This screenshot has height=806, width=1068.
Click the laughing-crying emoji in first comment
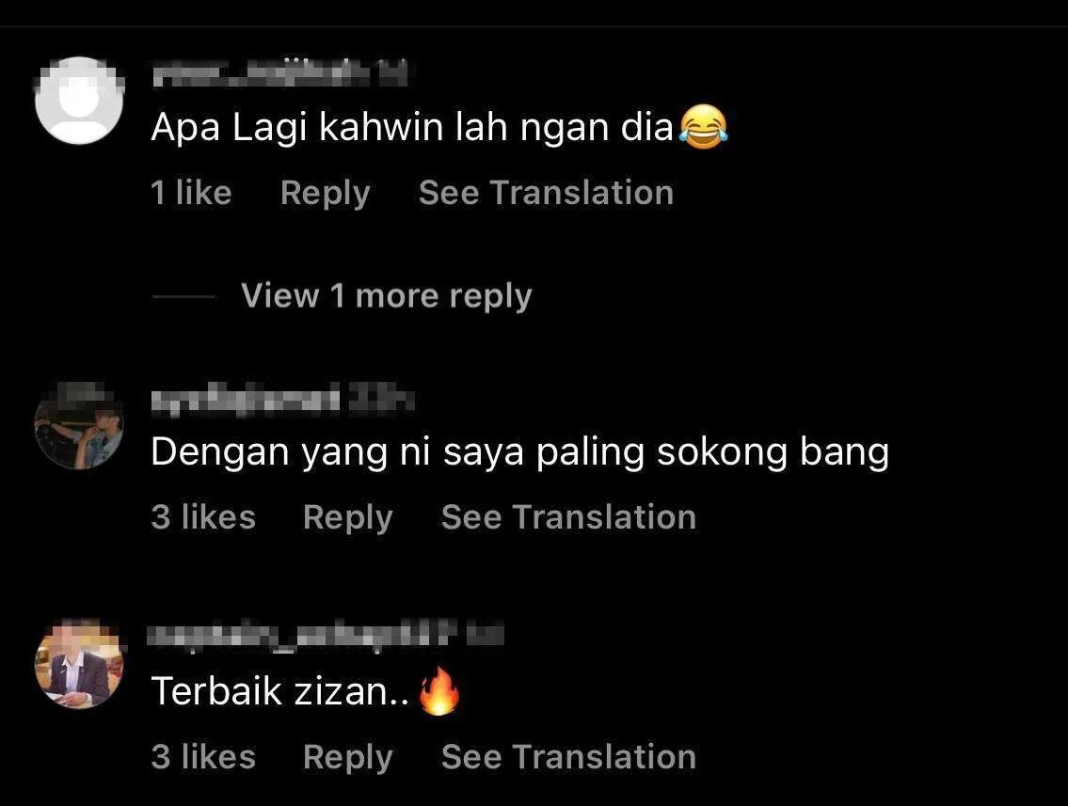pos(703,127)
